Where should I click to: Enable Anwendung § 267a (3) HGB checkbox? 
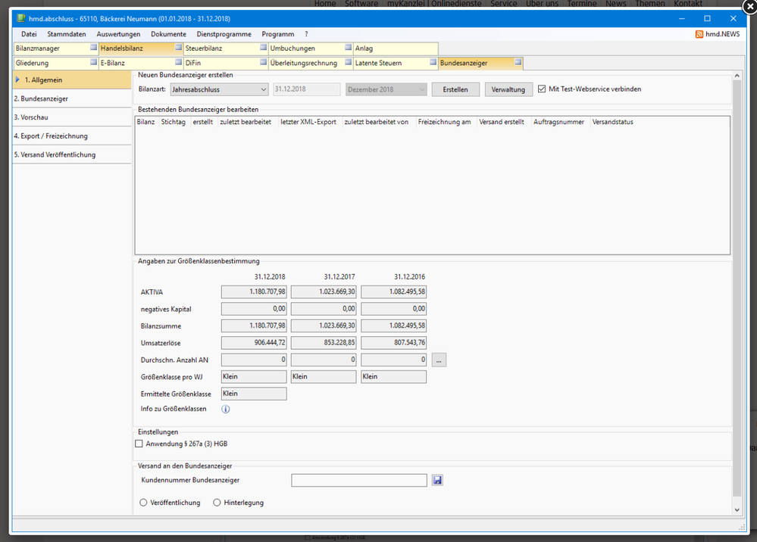coord(139,444)
